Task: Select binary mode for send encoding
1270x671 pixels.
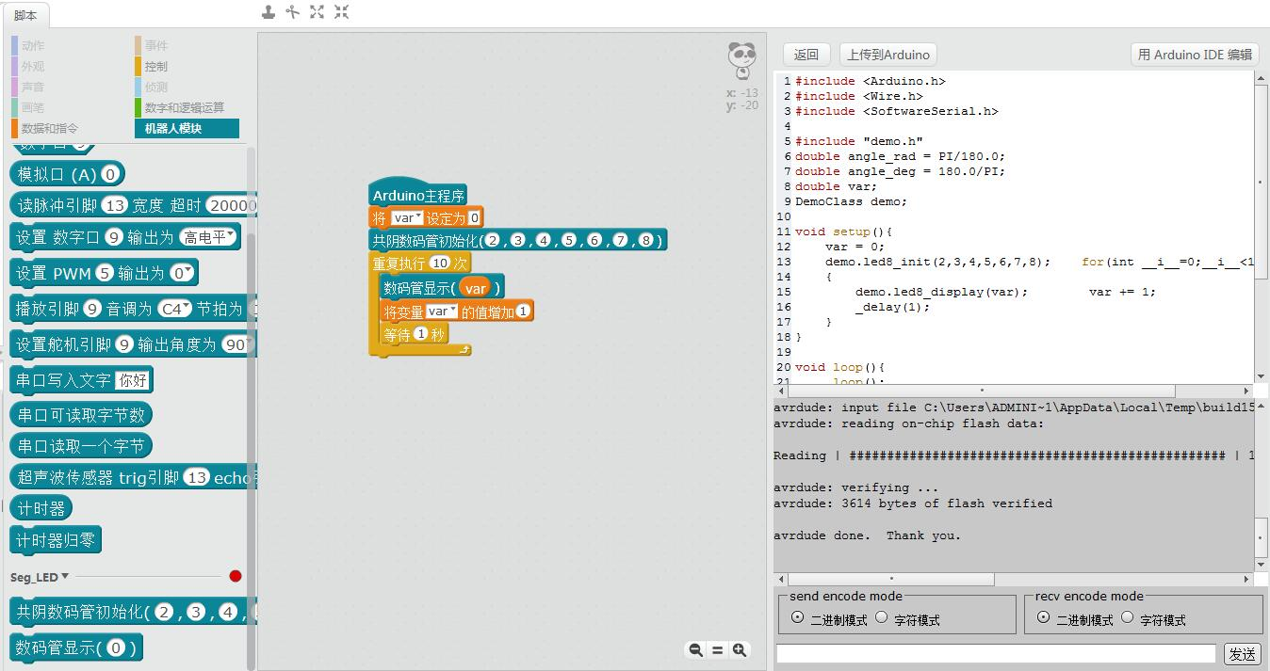Action: [798, 618]
